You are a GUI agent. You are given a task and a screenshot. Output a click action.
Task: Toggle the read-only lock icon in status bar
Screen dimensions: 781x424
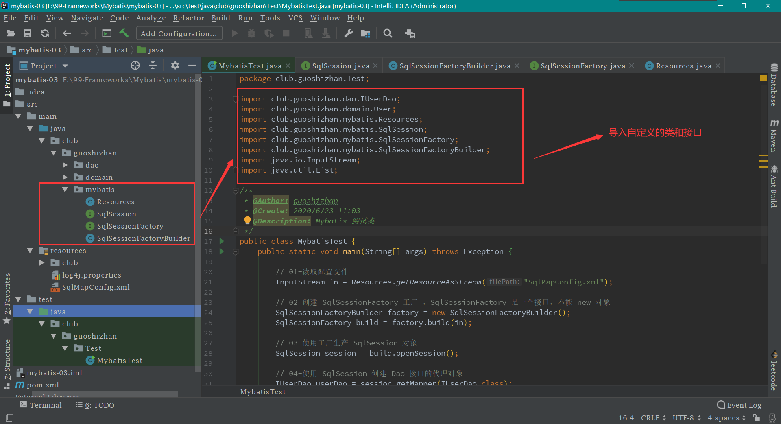coord(756,417)
